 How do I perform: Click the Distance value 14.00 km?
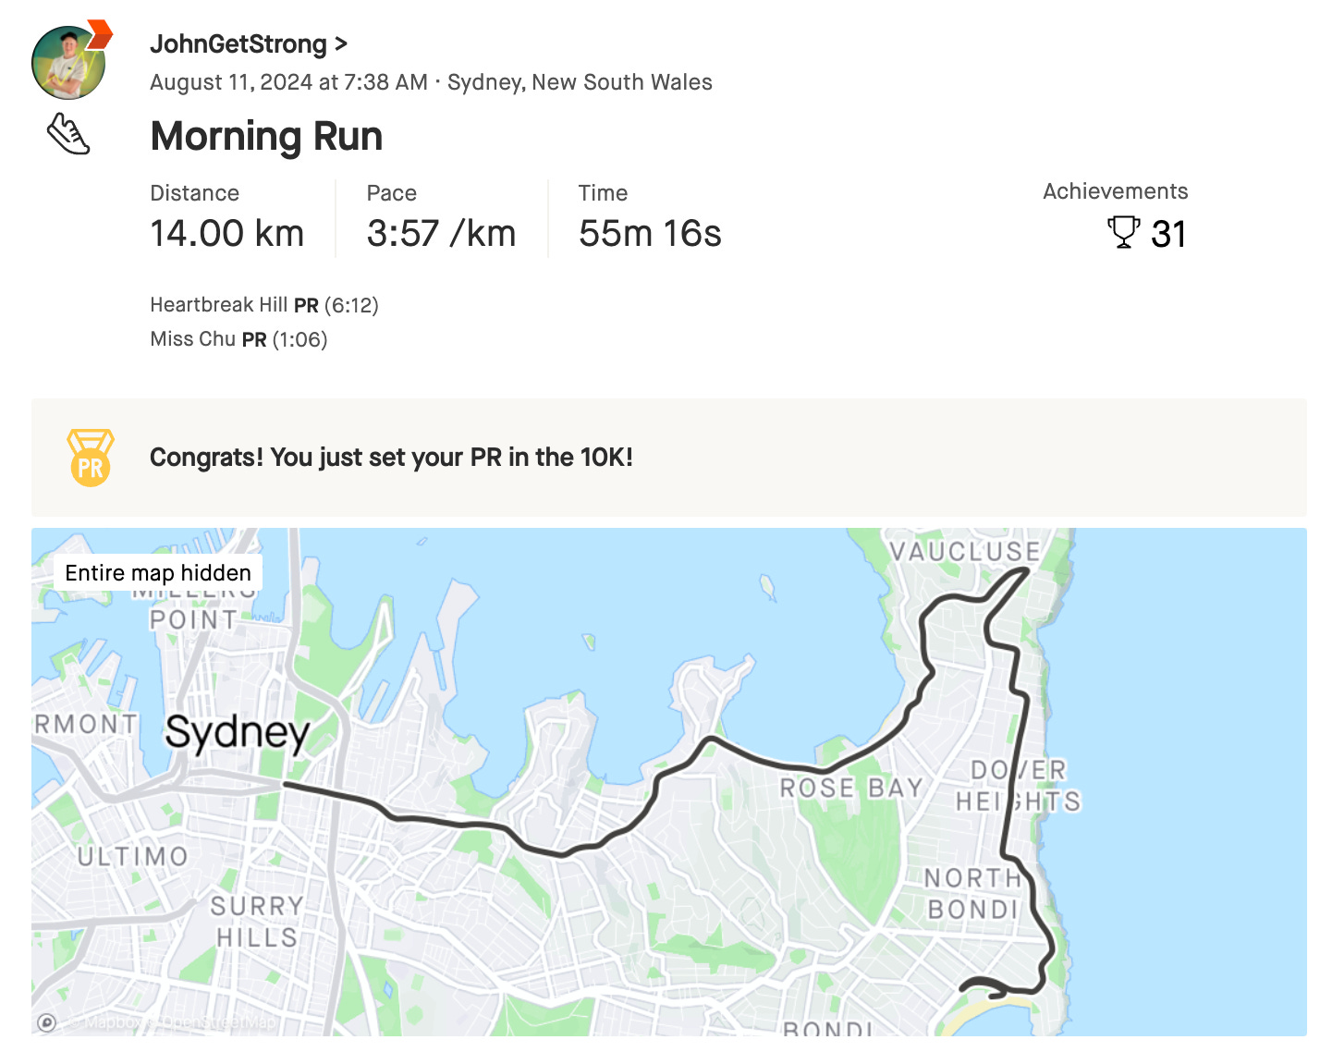coord(226,233)
